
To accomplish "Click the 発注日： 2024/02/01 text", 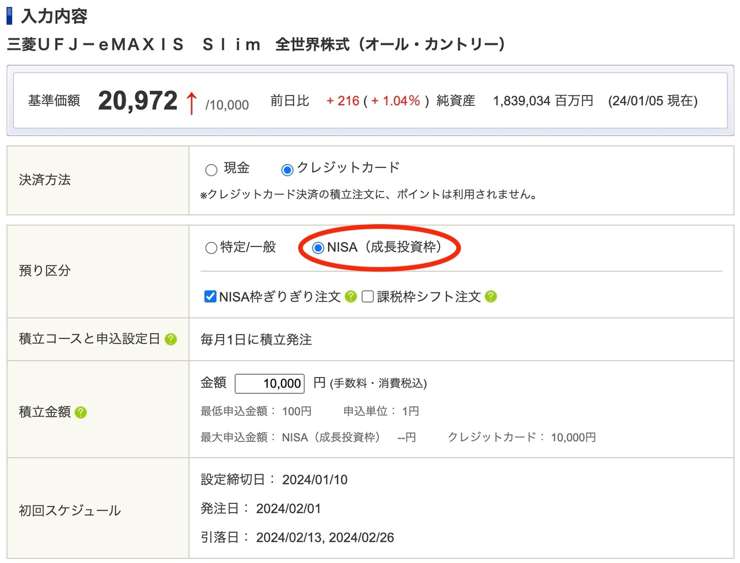I will point(261,509).
